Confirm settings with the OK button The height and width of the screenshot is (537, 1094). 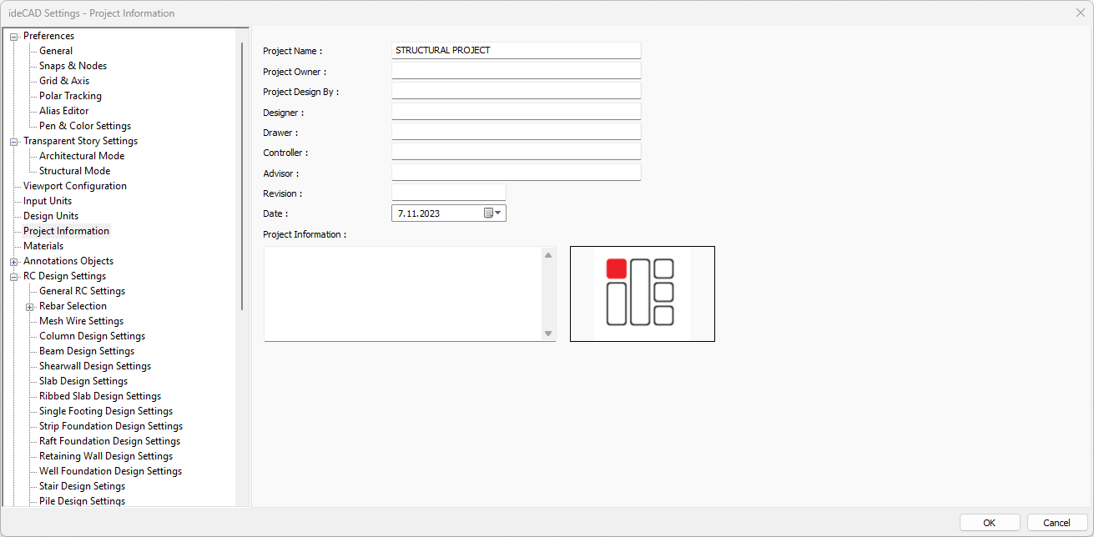tap(990, 522)
